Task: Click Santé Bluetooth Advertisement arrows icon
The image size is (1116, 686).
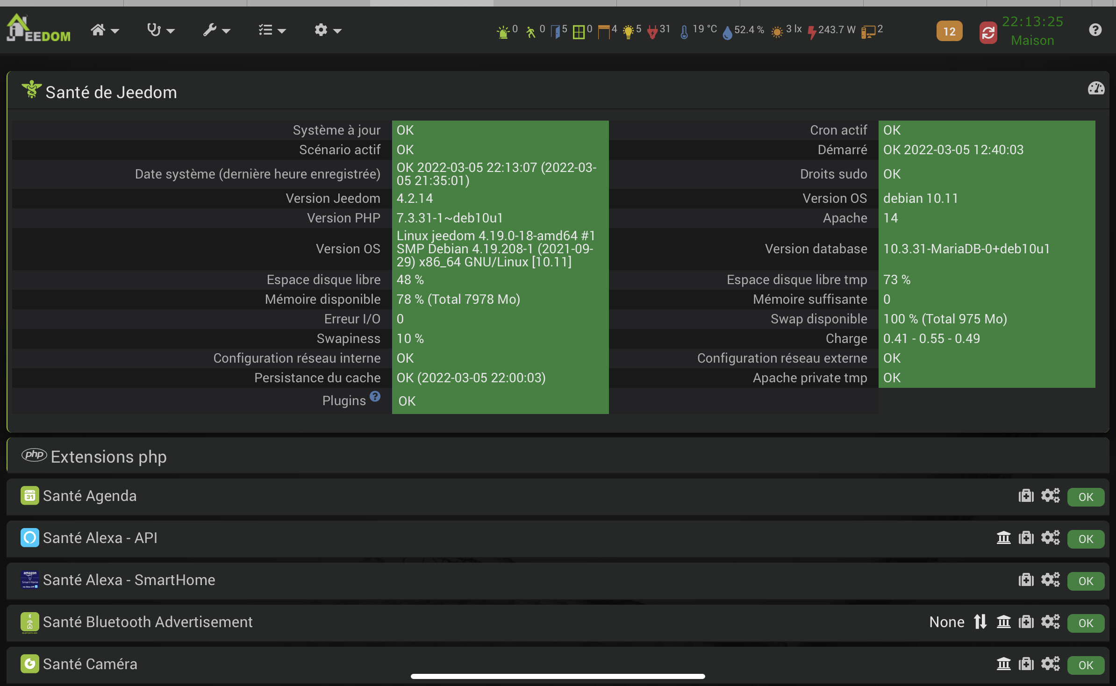Action: tap(980, 622)
